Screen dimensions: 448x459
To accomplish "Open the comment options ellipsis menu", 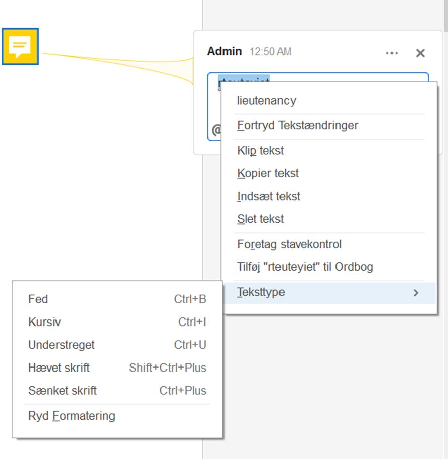I will tap(391, 53).
